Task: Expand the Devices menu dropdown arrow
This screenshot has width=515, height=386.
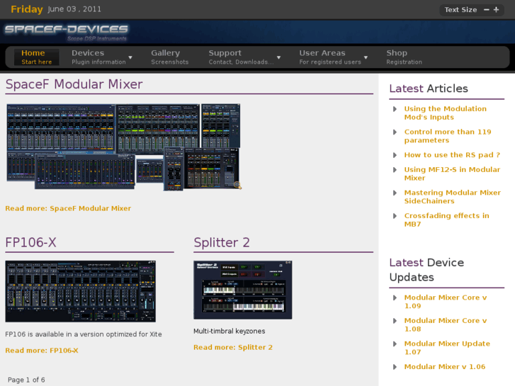Action: (130, 57)
